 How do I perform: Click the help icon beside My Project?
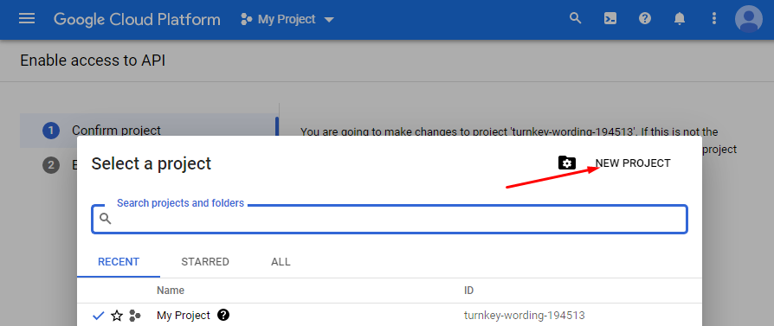coord(223,315)
